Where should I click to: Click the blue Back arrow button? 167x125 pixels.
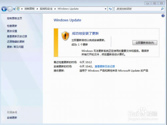click(4, 9)
